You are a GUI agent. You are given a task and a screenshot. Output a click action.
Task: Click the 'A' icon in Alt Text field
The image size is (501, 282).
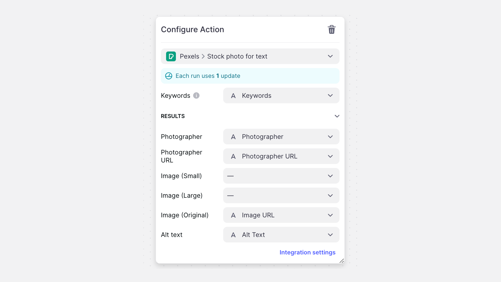233,234
